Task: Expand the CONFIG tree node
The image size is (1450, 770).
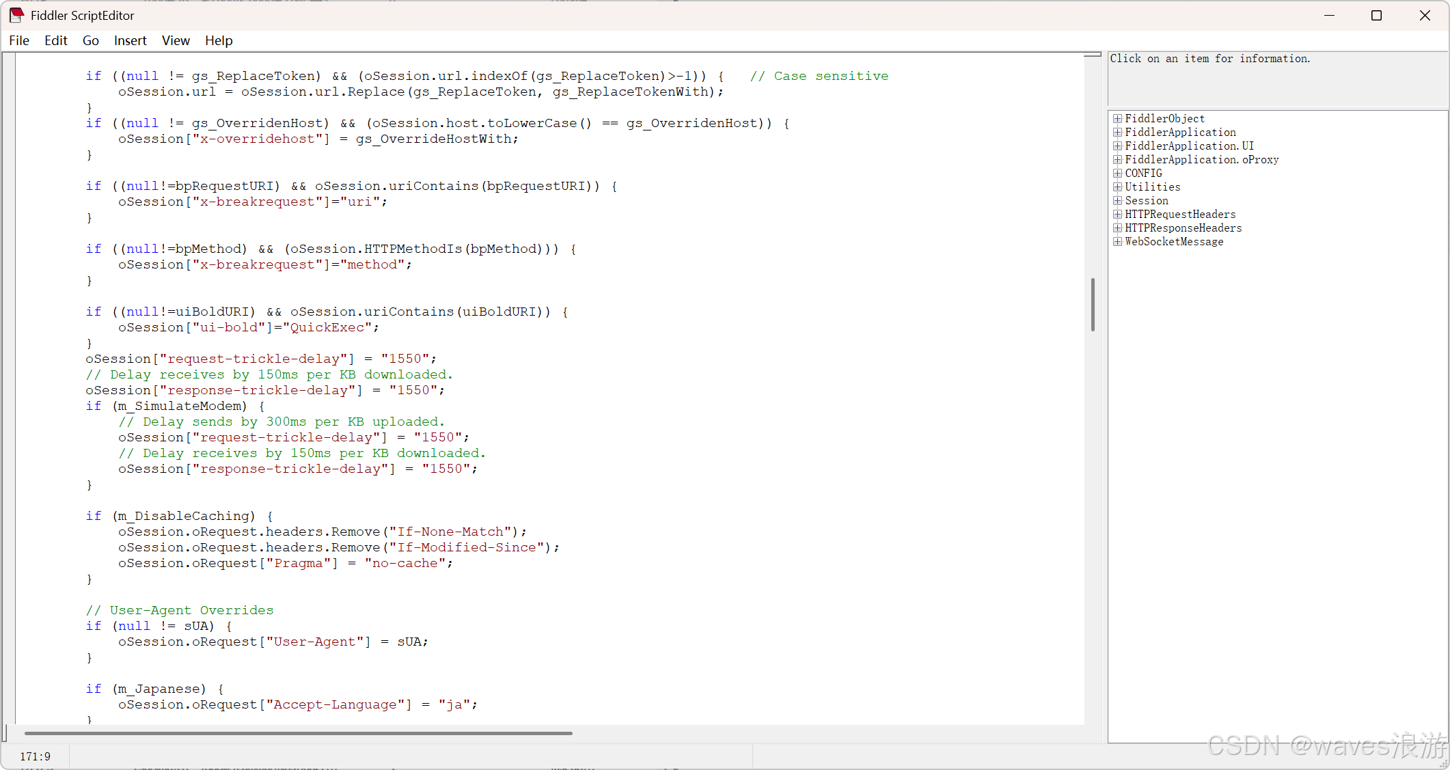Action: (x=1117, y=174)
